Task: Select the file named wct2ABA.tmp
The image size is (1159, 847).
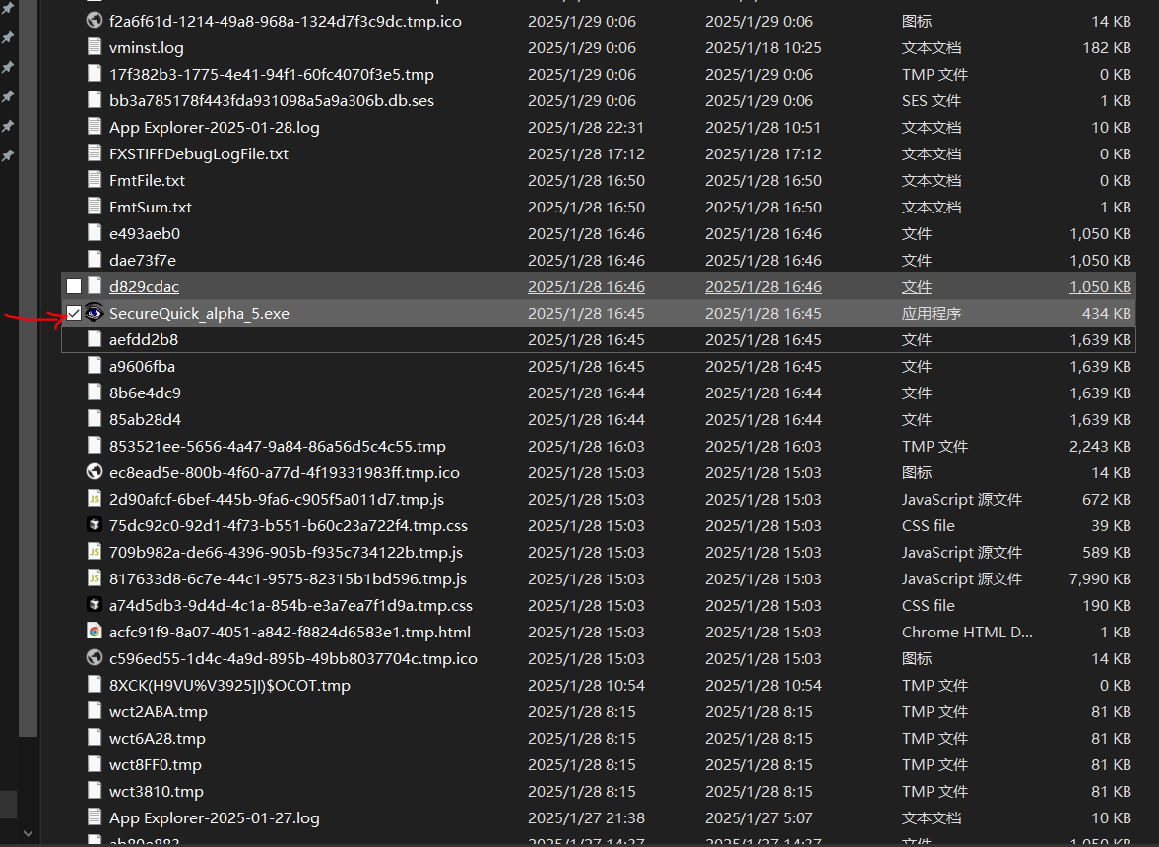Action: (158, 711)
